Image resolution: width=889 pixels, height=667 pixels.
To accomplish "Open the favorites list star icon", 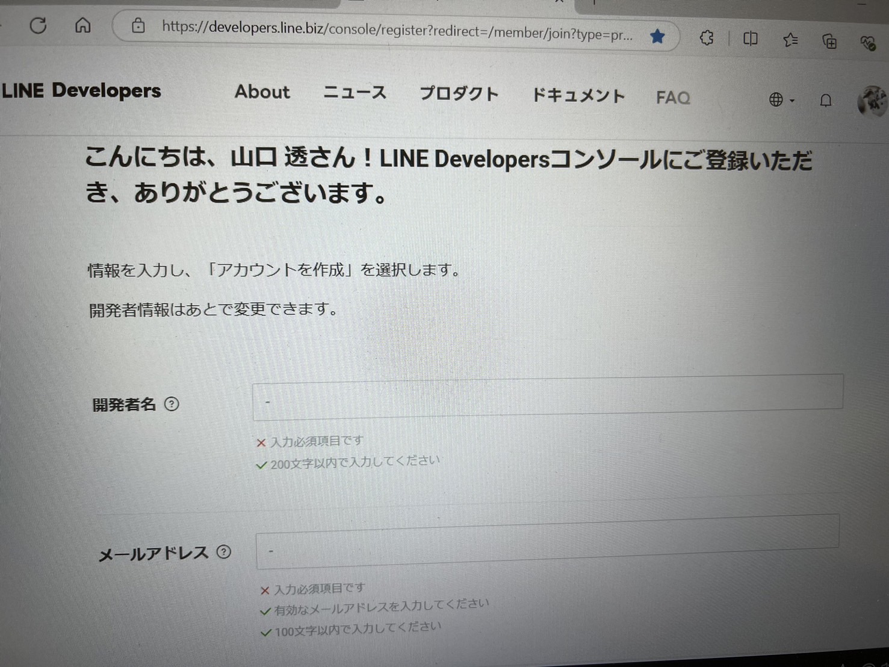I will (790, 40).
